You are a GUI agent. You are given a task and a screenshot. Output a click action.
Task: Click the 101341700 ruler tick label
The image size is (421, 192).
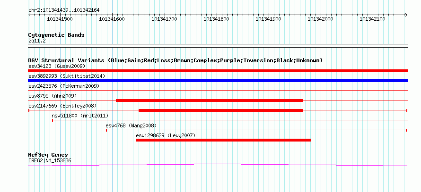click(x=164, y=19)
